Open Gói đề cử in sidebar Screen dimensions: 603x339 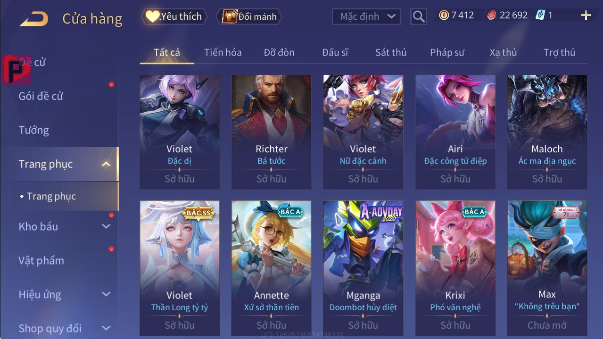(41, 96)
